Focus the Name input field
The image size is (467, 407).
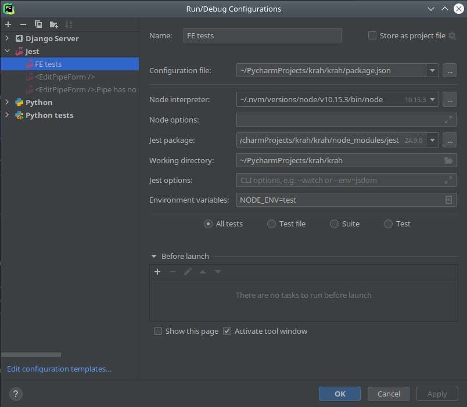pos(262,35)
